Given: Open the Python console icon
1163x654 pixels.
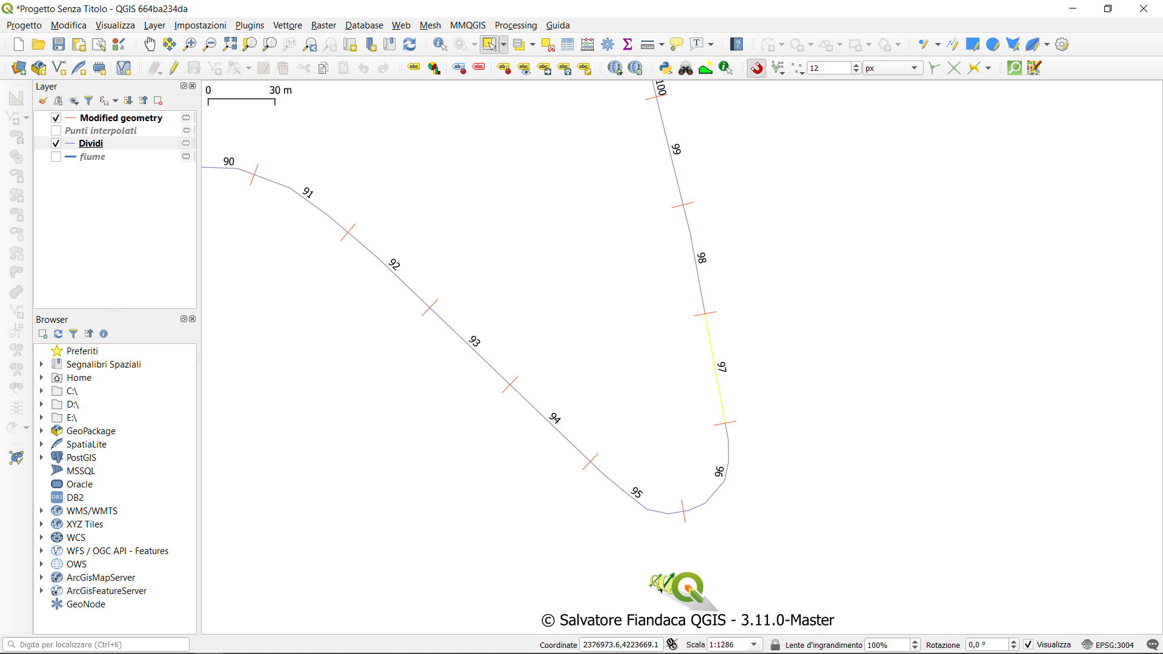Looking at the screenshot, I should (666, 68).
